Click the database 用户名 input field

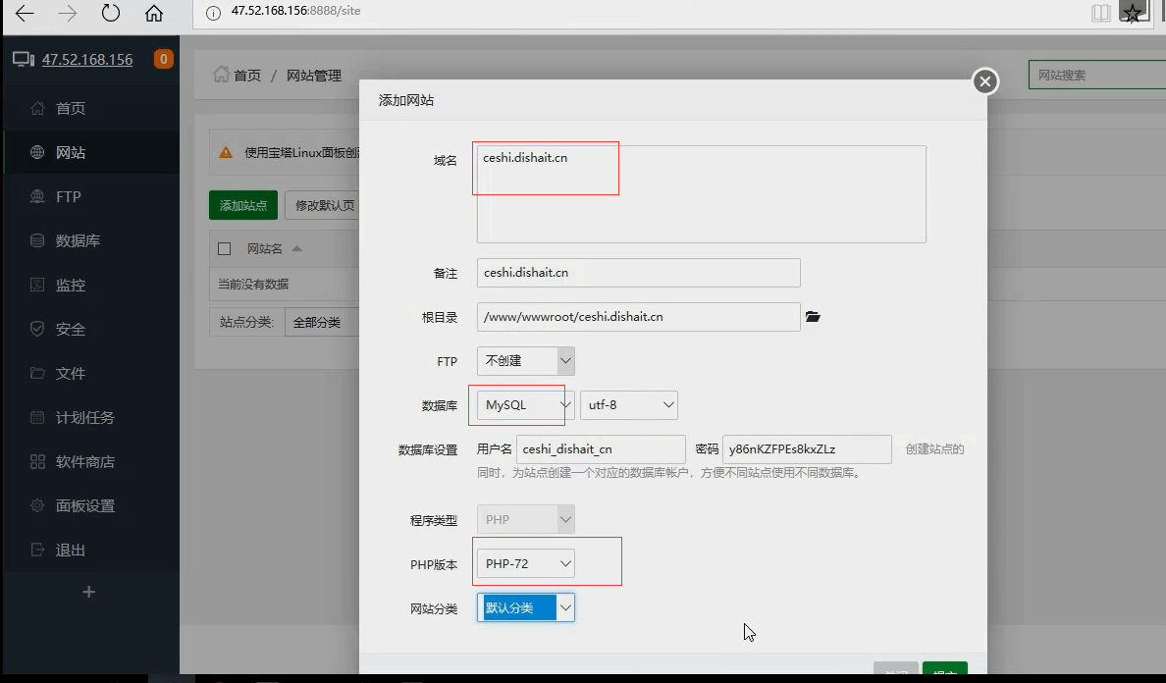(601, 448)
